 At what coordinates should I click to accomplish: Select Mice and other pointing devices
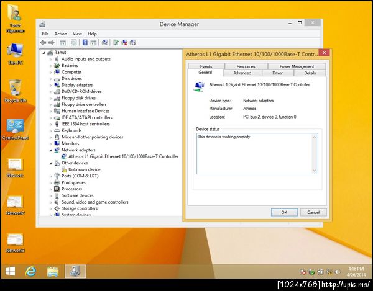[x=92, y=137]
